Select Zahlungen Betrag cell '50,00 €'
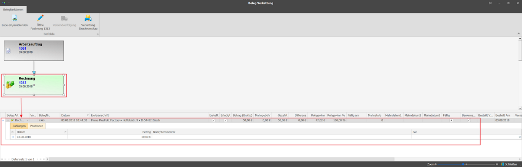The width and height of the screenshot is (522, 167). [x=110, y=137]
